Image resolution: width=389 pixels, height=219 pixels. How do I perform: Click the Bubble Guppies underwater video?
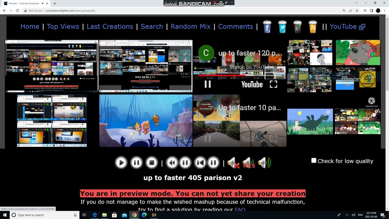point(146,121)
